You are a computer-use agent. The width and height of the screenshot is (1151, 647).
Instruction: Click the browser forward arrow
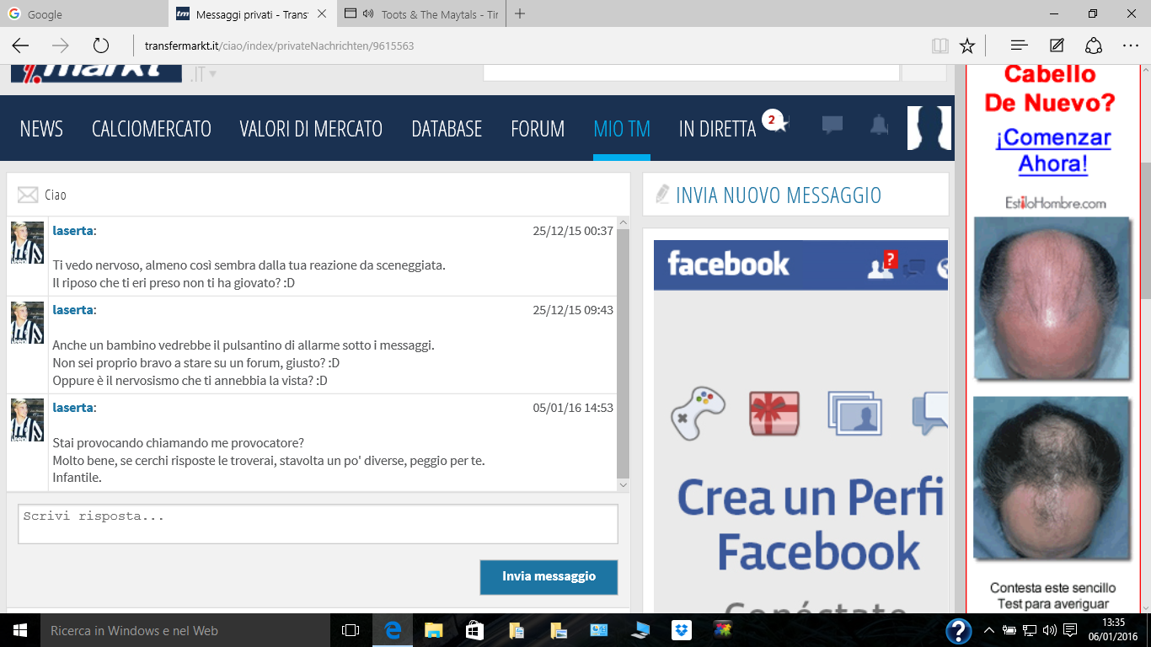tap(61, 45)
